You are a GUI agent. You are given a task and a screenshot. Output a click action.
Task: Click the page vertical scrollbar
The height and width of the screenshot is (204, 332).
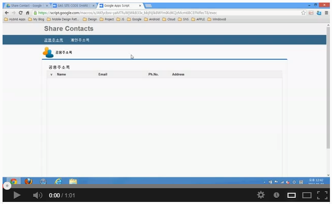[328, 88]
